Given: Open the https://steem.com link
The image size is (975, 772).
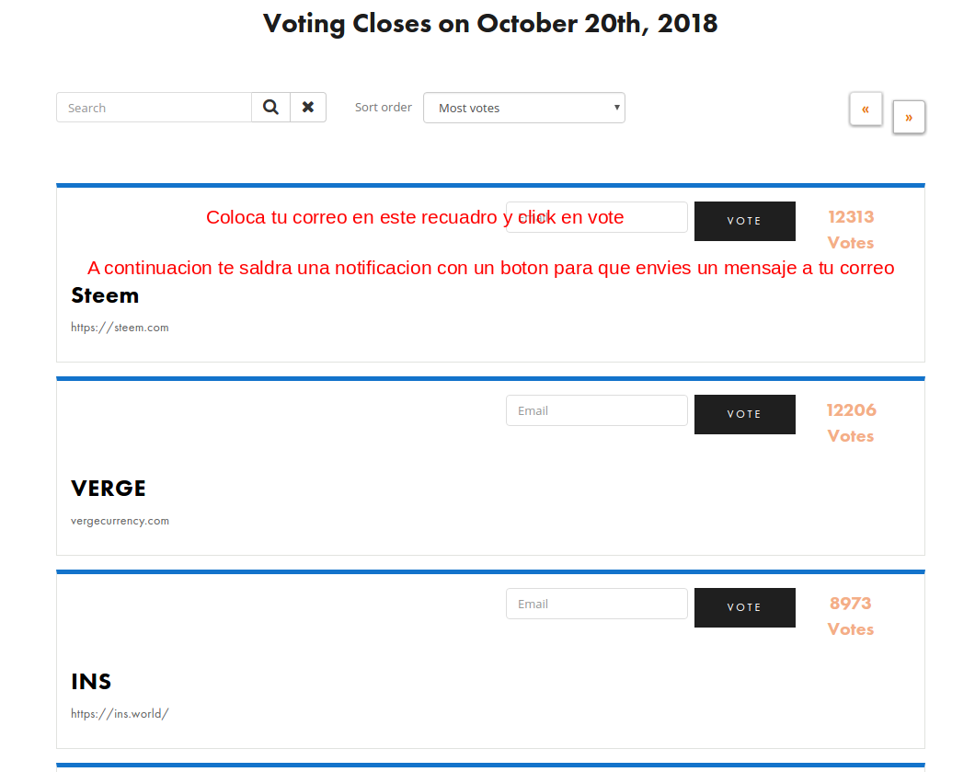Looking at the screenshot, I should [120, 328].
